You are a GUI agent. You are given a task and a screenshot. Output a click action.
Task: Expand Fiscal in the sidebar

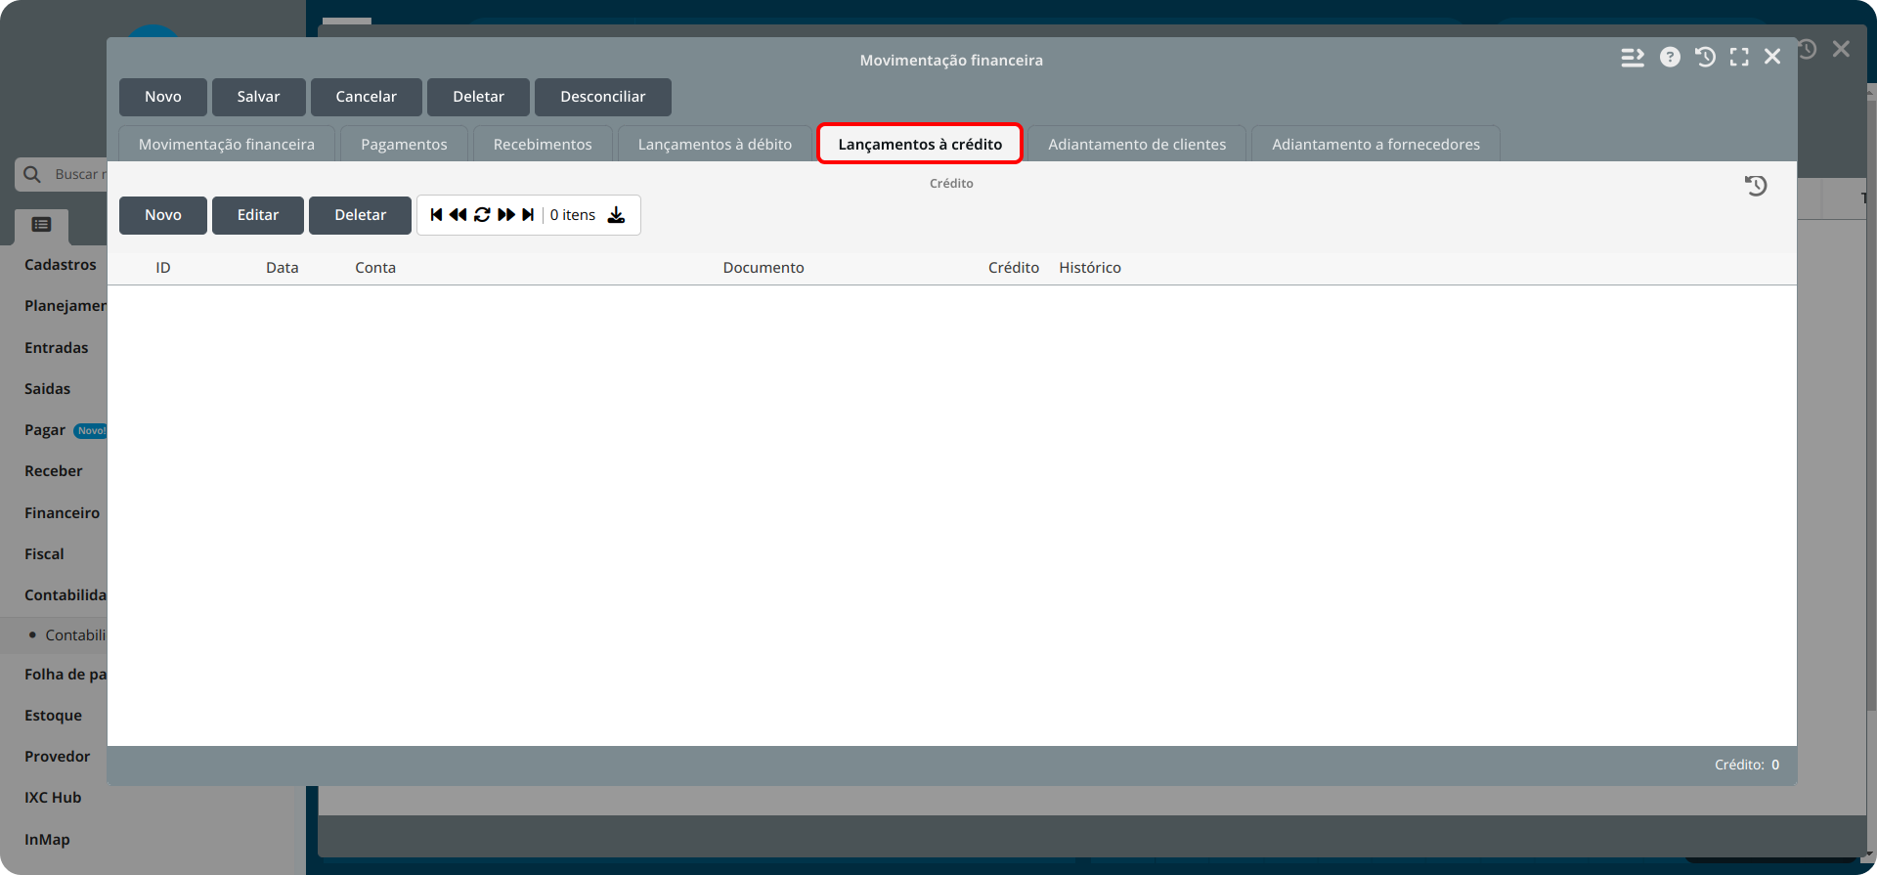(44, 554)
